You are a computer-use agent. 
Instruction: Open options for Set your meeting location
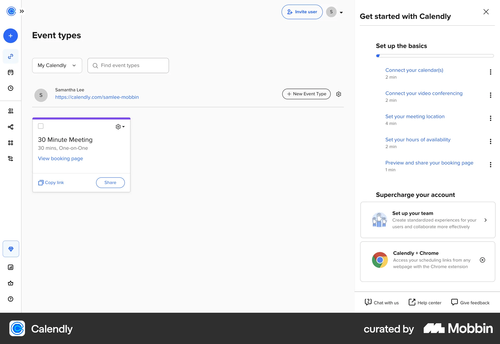491,118
